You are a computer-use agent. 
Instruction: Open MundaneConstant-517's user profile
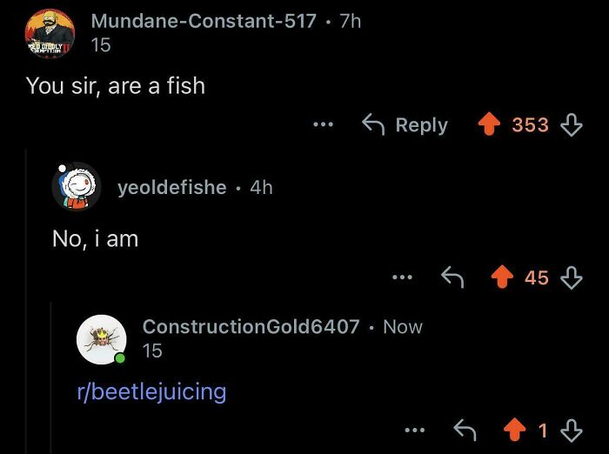204,20
